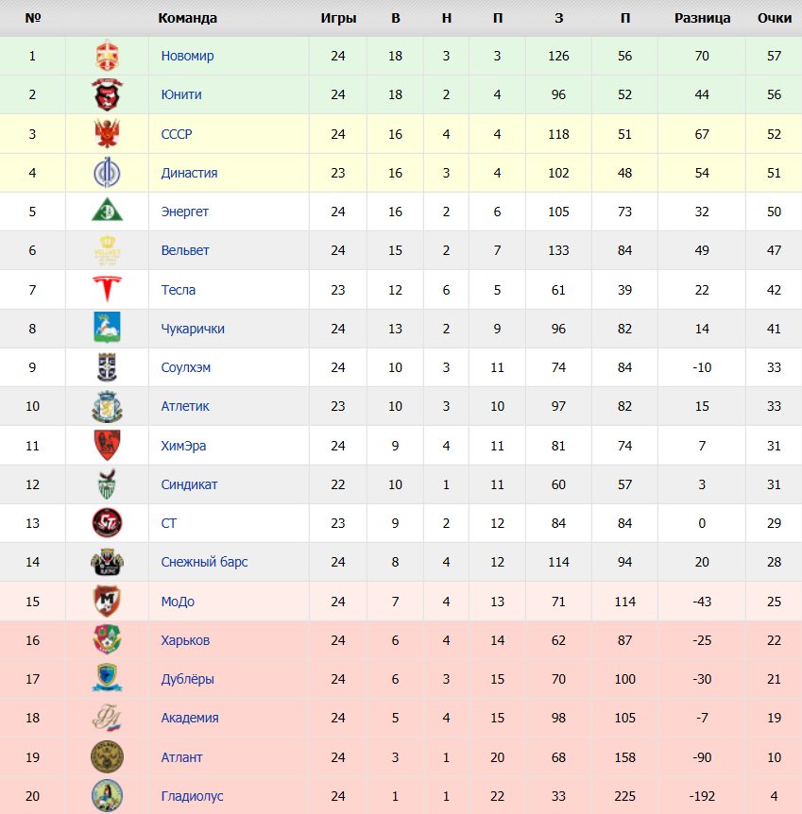Open the Гладиолус team link
Viewport: 802px width, 814px height.
click(x=192, y=796)
